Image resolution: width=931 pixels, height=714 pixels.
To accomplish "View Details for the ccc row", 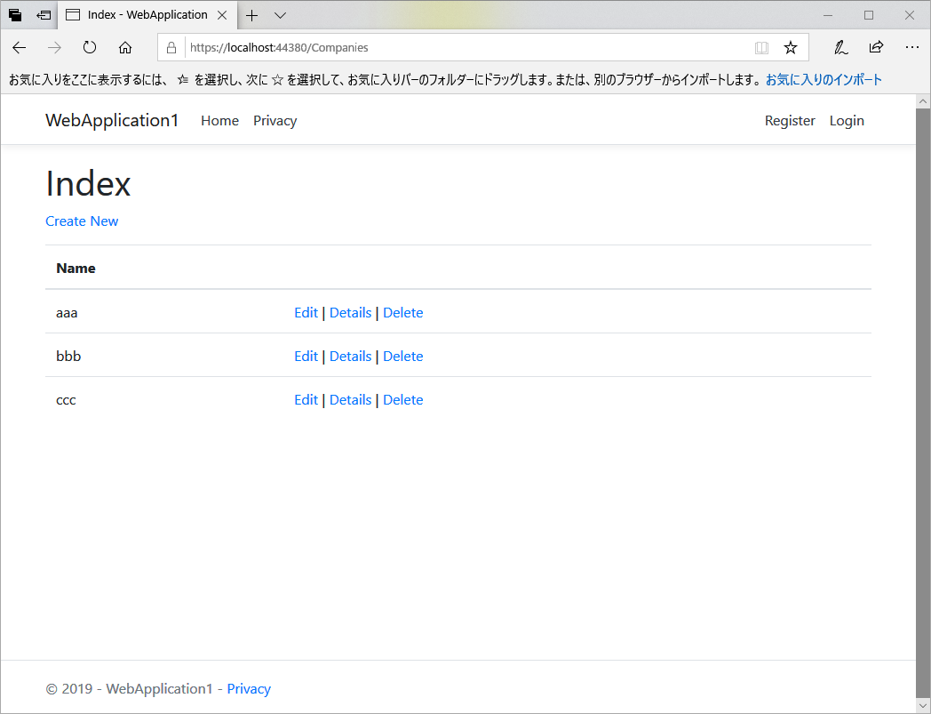I will pyautogui.click(x=350, y=400).
